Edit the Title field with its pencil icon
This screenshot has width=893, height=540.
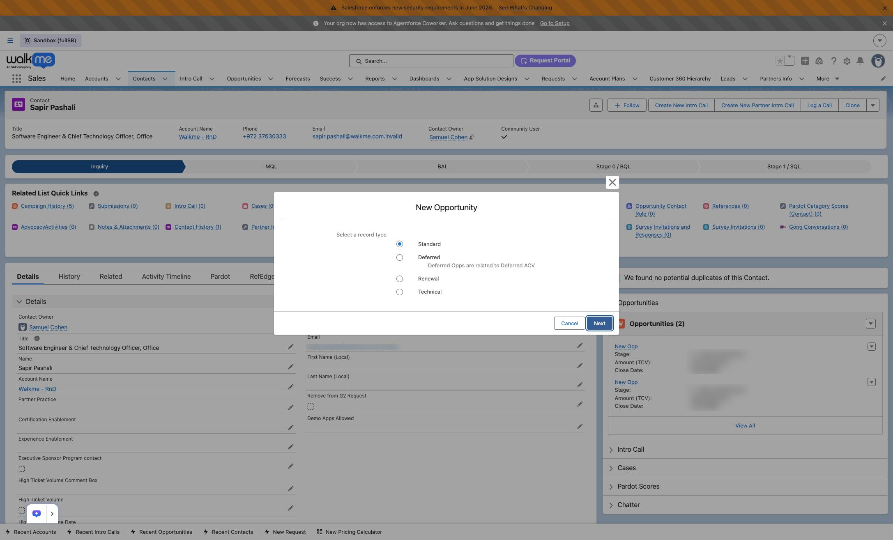click(291, 347)
